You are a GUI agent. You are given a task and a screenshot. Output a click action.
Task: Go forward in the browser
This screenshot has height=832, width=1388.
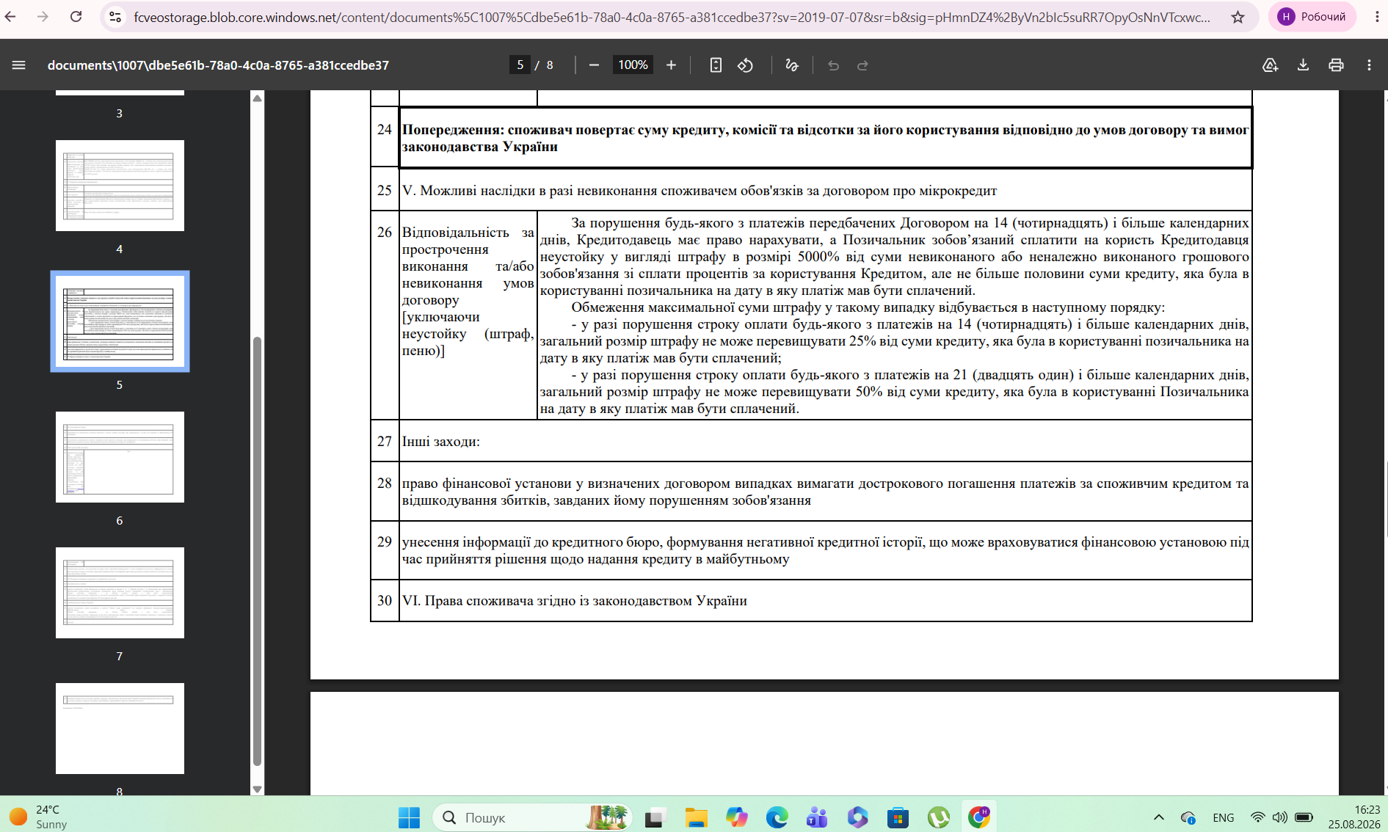tap(43, 17)
